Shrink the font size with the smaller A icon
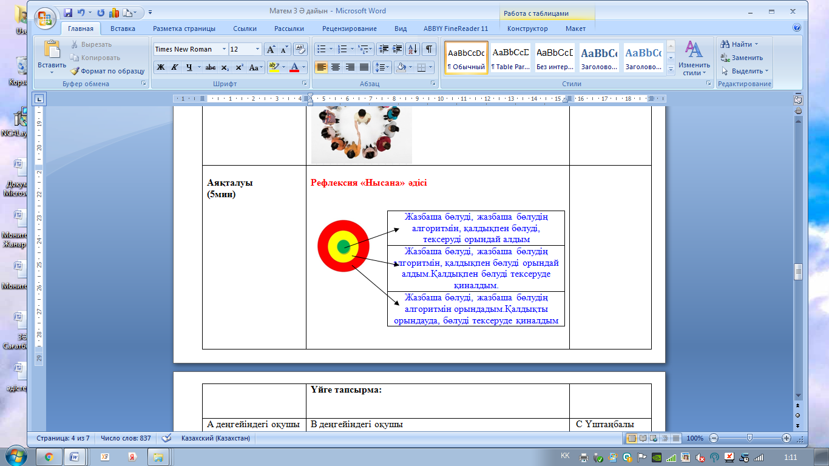829x466 pixels. pos(285,49)
